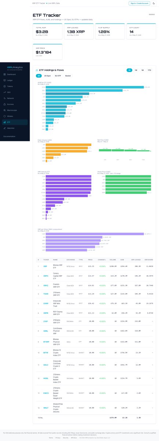Click Sign In | Create Account button
This screenshot has width=159, height=441.
pyautogui.click(x=139, y=3)
